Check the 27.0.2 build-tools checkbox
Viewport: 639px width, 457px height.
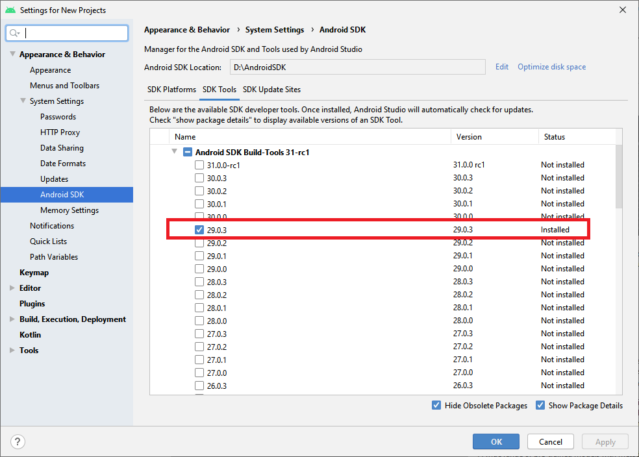pyautogui.click(x=199, y=347)
